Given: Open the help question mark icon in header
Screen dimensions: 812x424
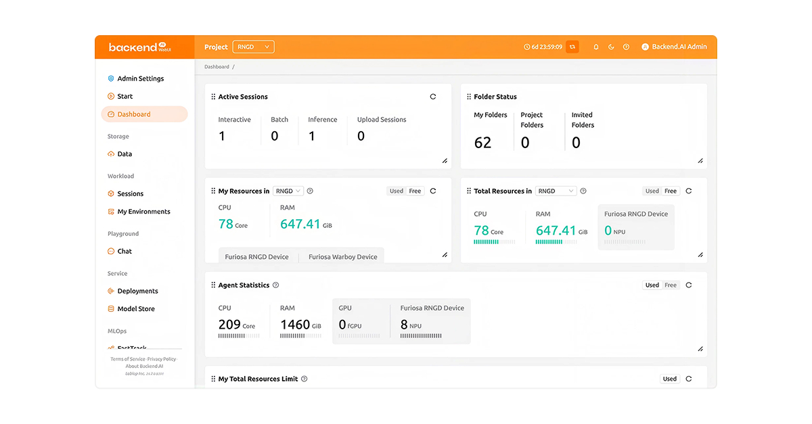Looking at the screenshot, I should (626, 47).
